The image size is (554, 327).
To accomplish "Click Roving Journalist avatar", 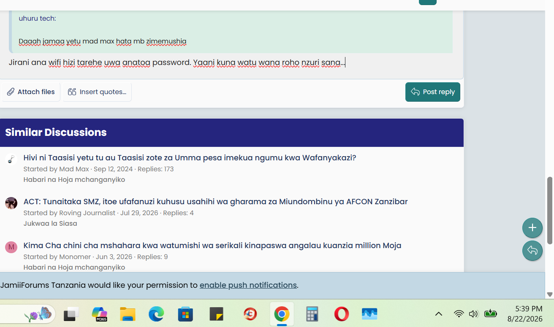I will [11, 203].
